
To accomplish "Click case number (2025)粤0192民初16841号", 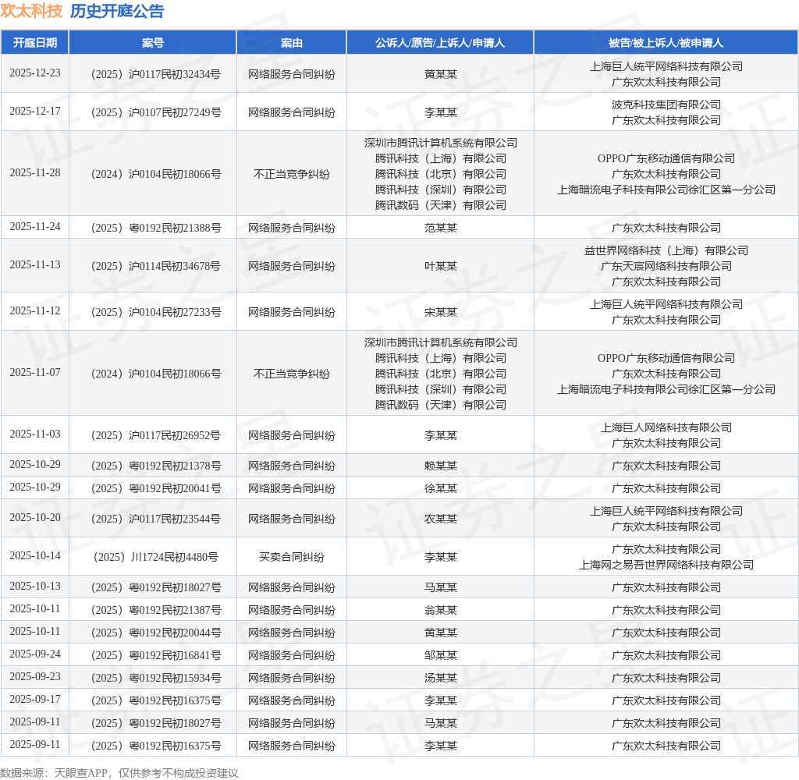I will [x=156, y=656].
